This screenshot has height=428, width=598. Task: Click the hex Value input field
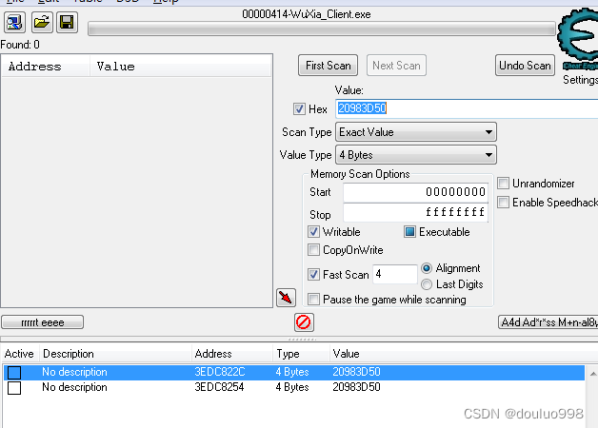pos(467,108)
